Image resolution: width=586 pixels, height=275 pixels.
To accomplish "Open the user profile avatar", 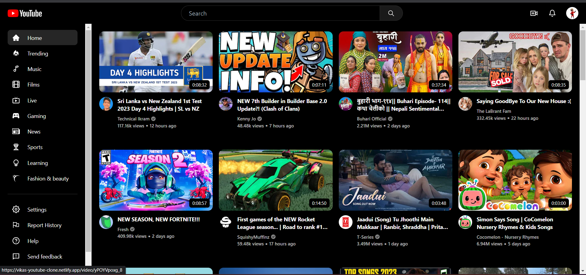I will pyautogui.click(x=572, y=13).
